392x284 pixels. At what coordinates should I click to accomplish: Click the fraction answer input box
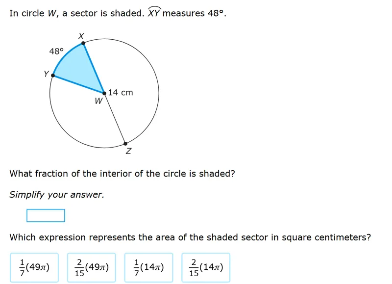(x=46, y=215)
